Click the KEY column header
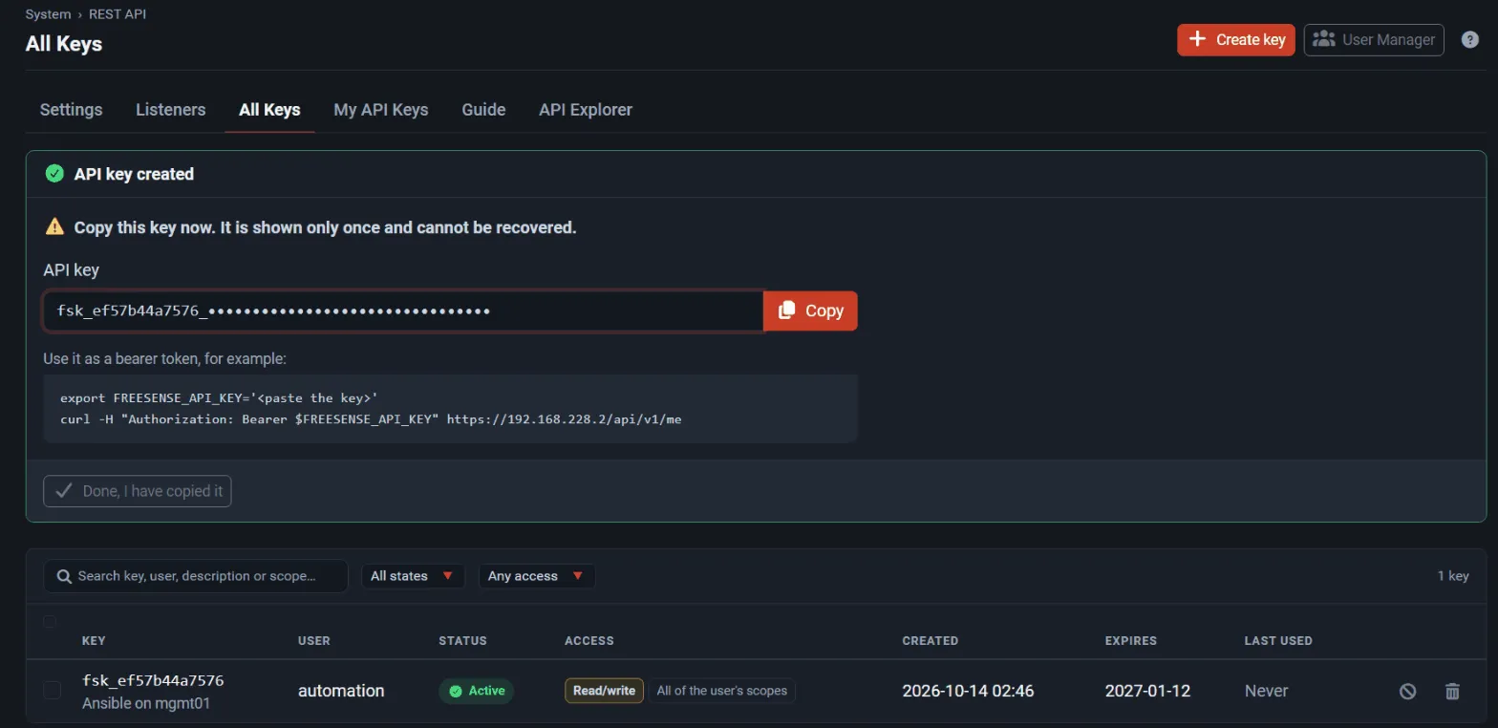 tap(94, 640)
